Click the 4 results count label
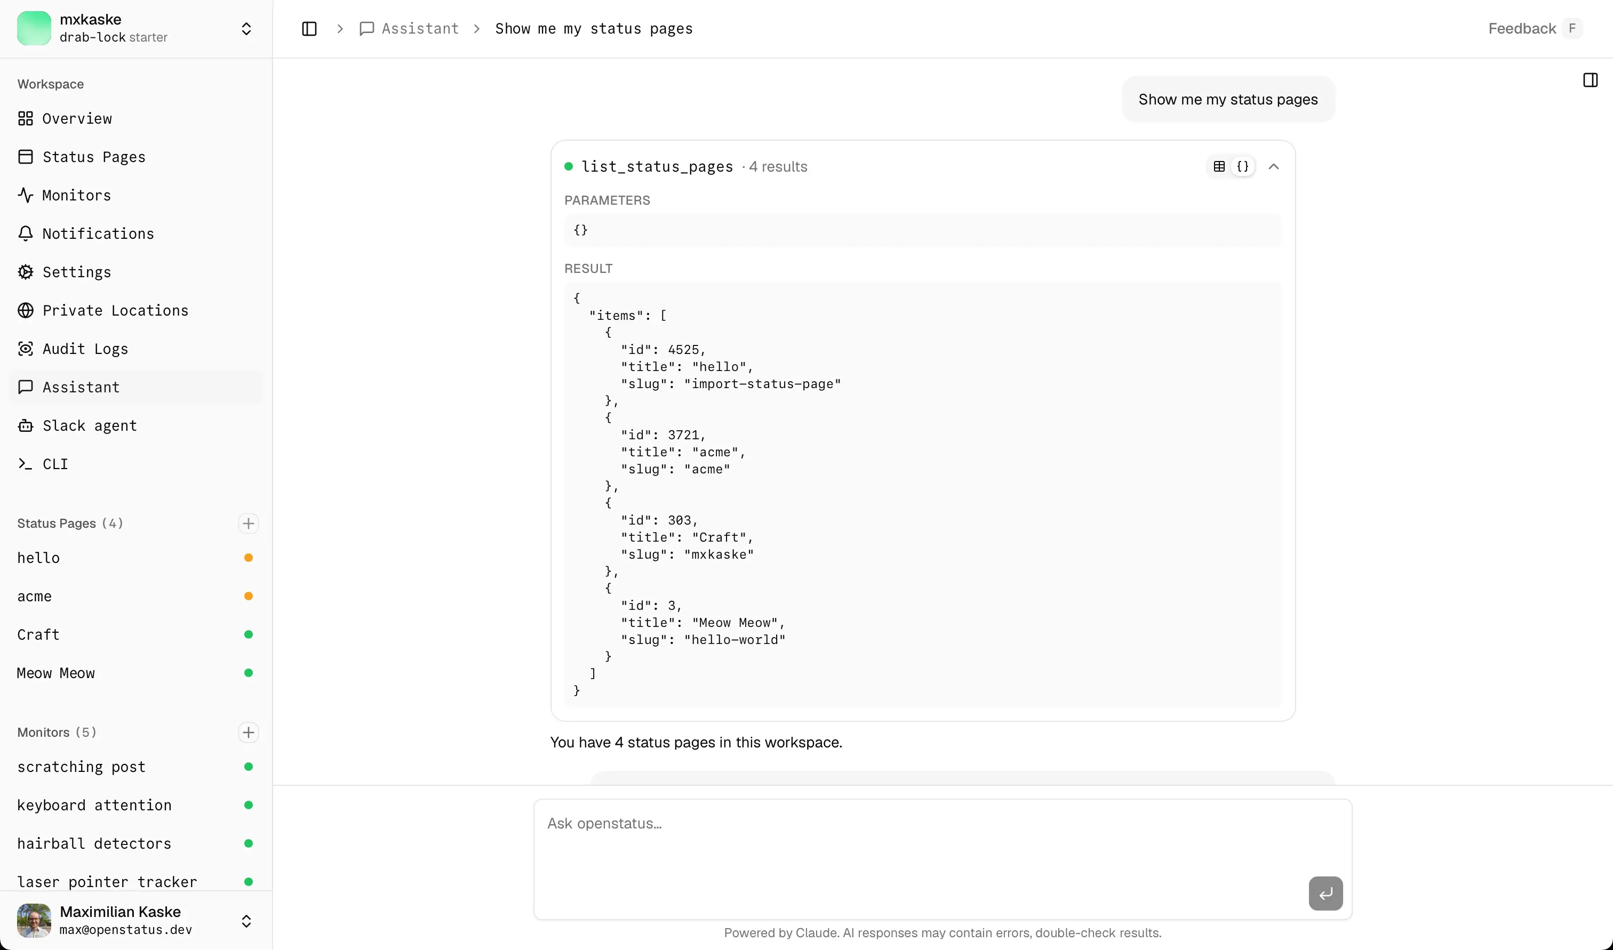Image resolution: width=1613 pixels, height=950 pixels. (x=778, y=166)
